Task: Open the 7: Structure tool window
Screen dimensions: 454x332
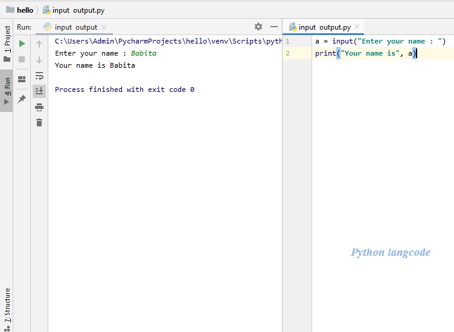Action: point(7,310)
